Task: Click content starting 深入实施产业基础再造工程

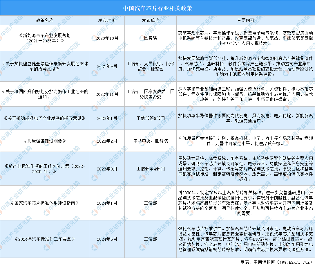Action: [x=245, y=94]
